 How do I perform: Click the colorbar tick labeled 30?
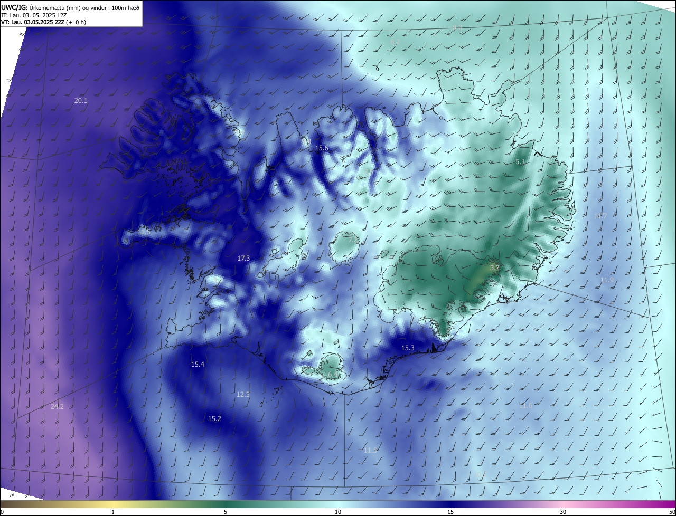pos(563,512)
